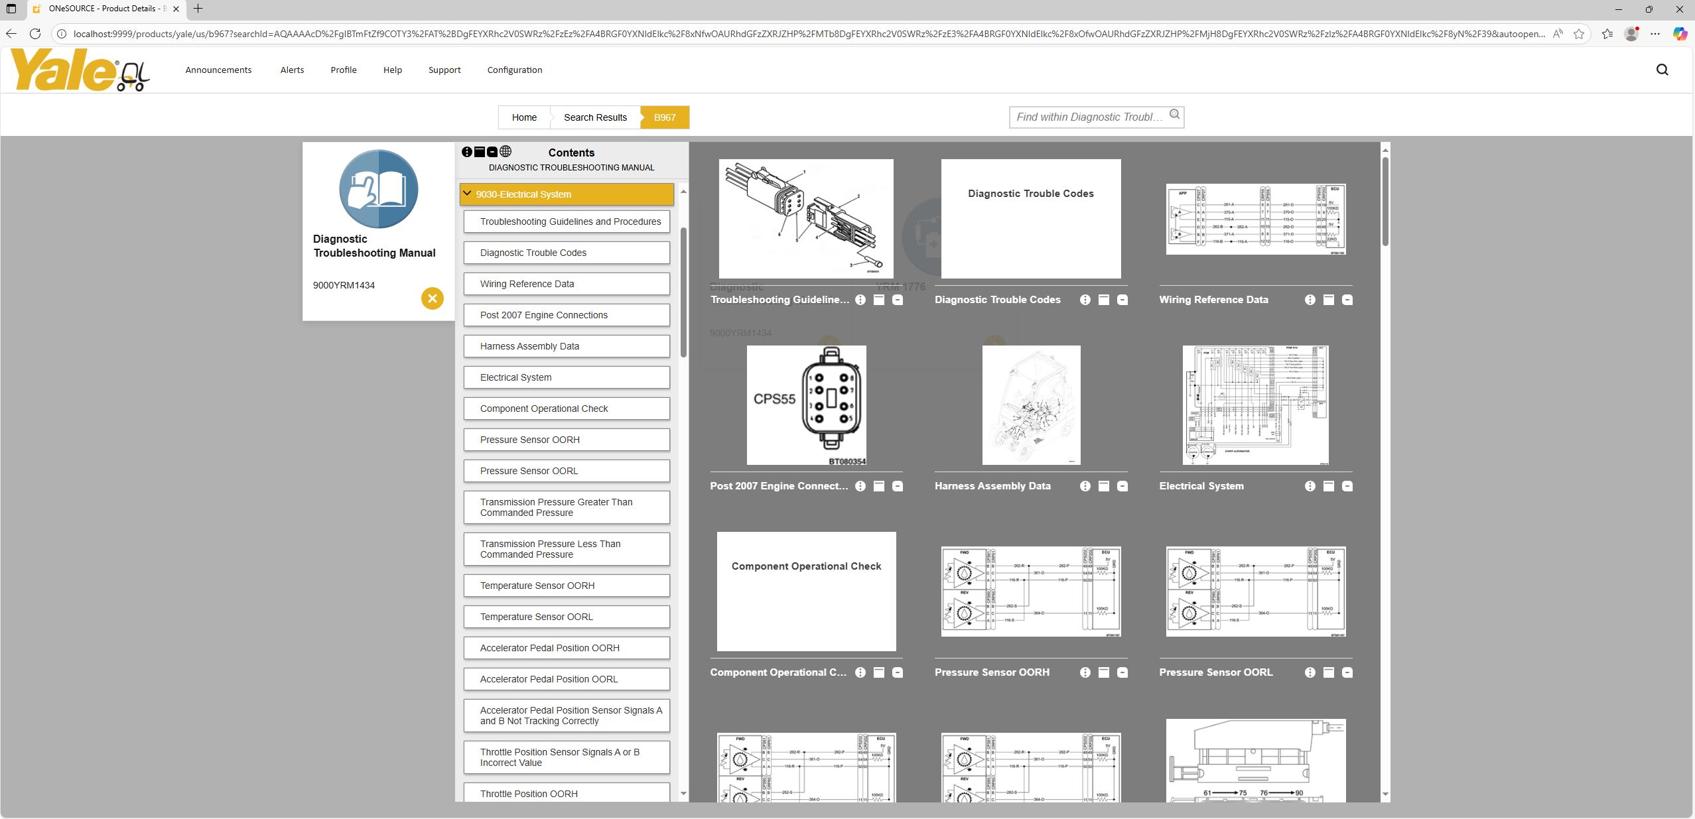Collapse the 9030-Electrical System section
The width and height of the screenshot is (1695, 819).
tap(468, 194)
